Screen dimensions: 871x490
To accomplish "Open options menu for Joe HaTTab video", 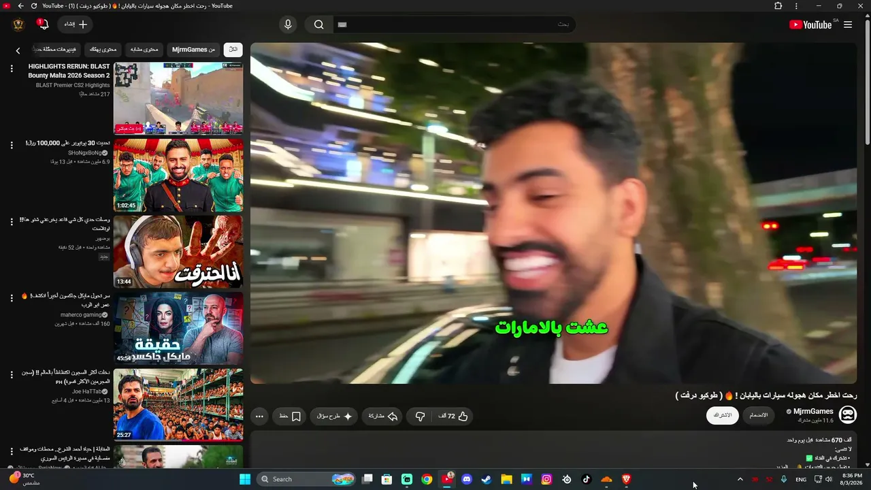I will pos(11,375).
